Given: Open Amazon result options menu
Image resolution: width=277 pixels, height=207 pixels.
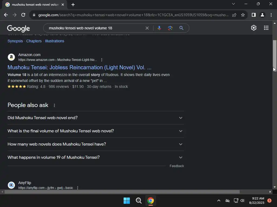Looking at the screenshot, I should tap(102, 60).
